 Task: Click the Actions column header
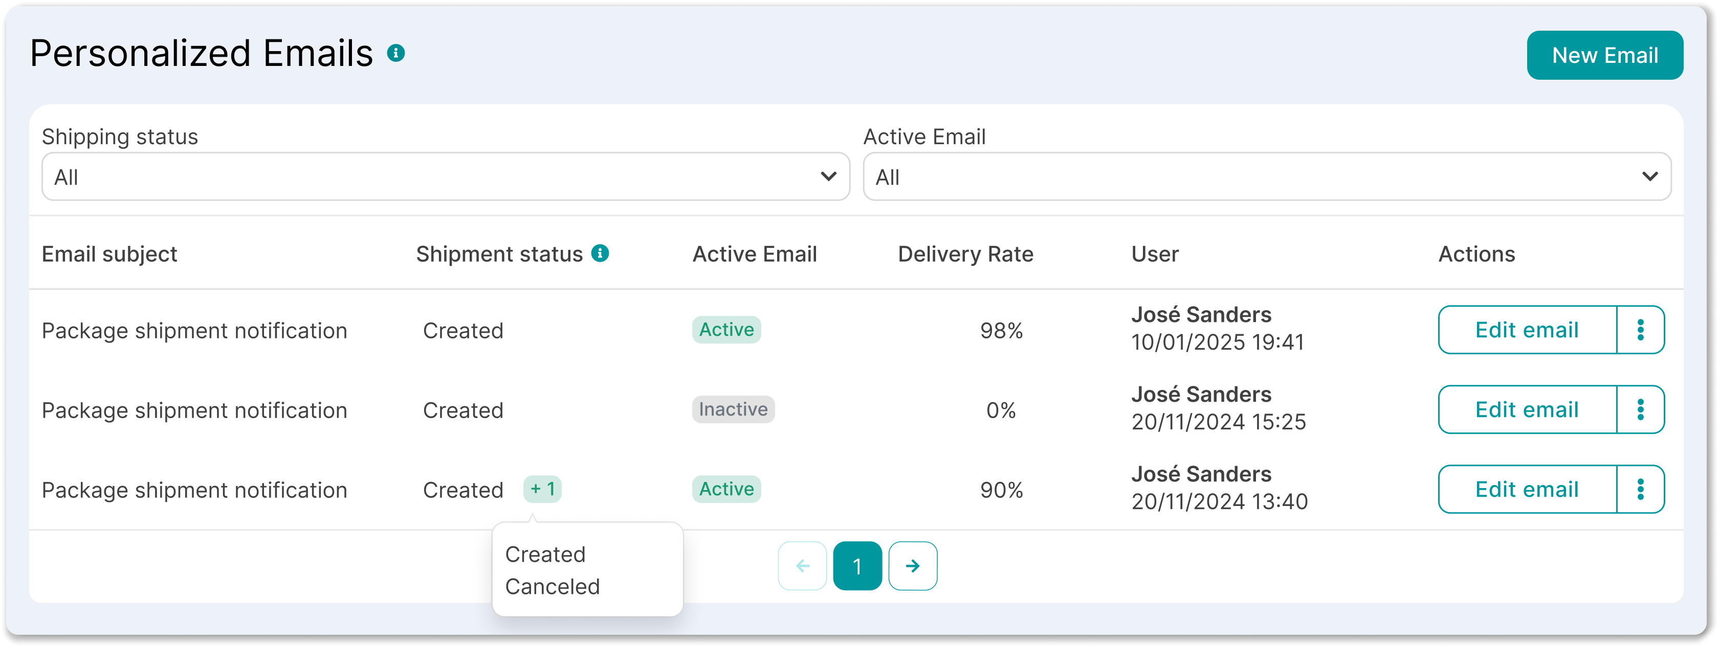pos(1477,254)
